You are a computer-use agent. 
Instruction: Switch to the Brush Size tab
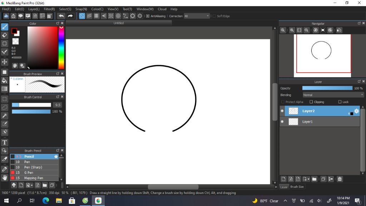point(297,187)
